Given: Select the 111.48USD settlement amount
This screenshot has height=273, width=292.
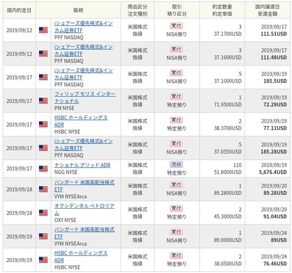Looking at the screenshot, I should [x=274, y=58].
